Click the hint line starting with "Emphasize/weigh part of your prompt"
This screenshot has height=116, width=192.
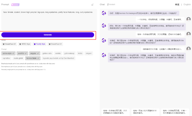[28, 64]
